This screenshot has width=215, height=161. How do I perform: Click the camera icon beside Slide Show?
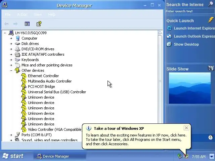point(211,68)
